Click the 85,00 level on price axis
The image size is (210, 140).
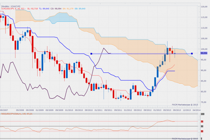[x=204, y=81]
